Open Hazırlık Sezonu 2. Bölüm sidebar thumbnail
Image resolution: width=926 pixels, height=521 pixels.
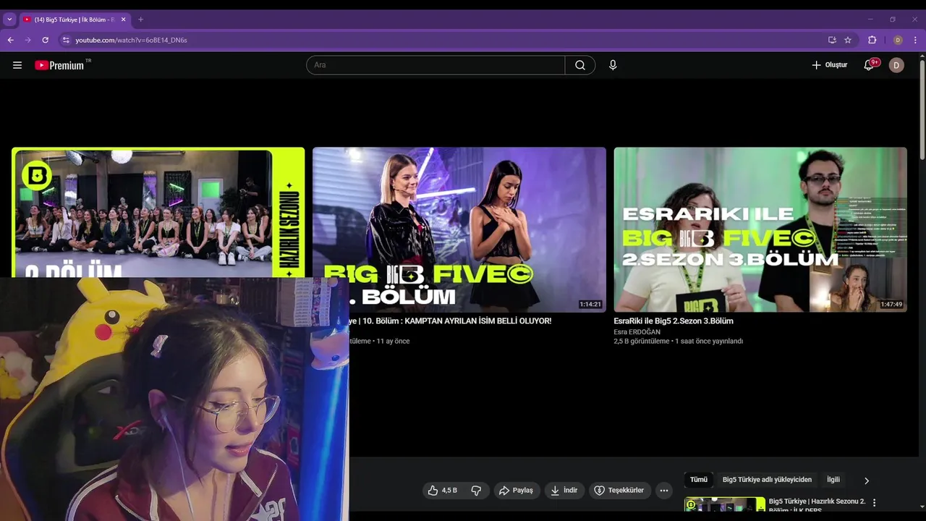click(725, 504)
